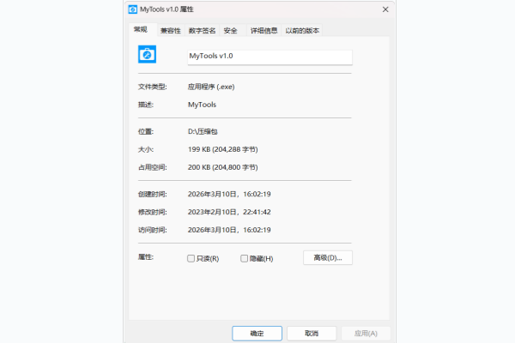The image size is (515, 343).
Task: Select the 常规 tab
Action: [140, 30]
